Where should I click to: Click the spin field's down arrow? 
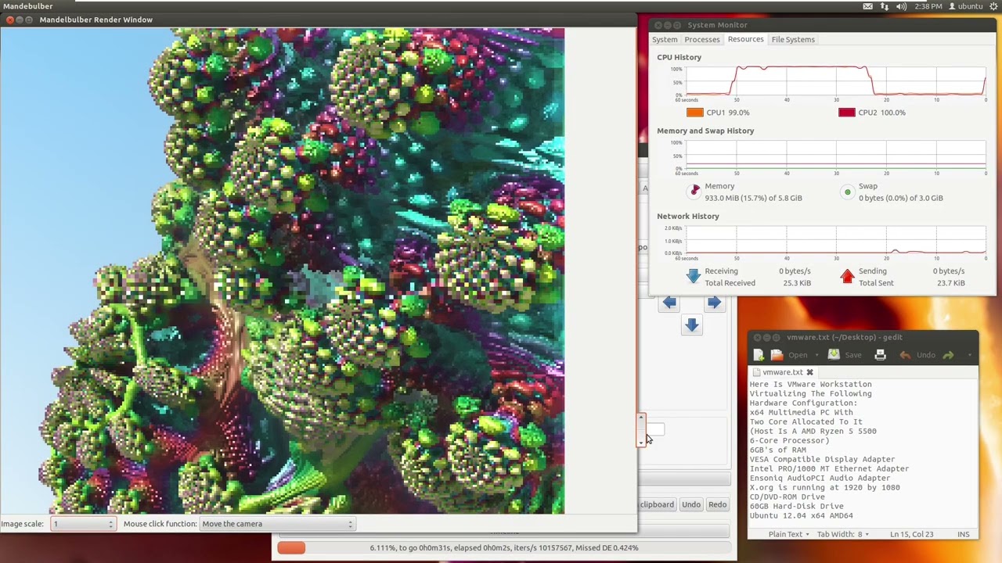[x=641, y=442]
